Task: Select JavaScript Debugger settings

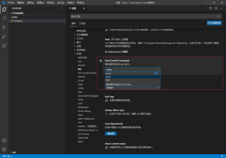Action: [88, 96]
